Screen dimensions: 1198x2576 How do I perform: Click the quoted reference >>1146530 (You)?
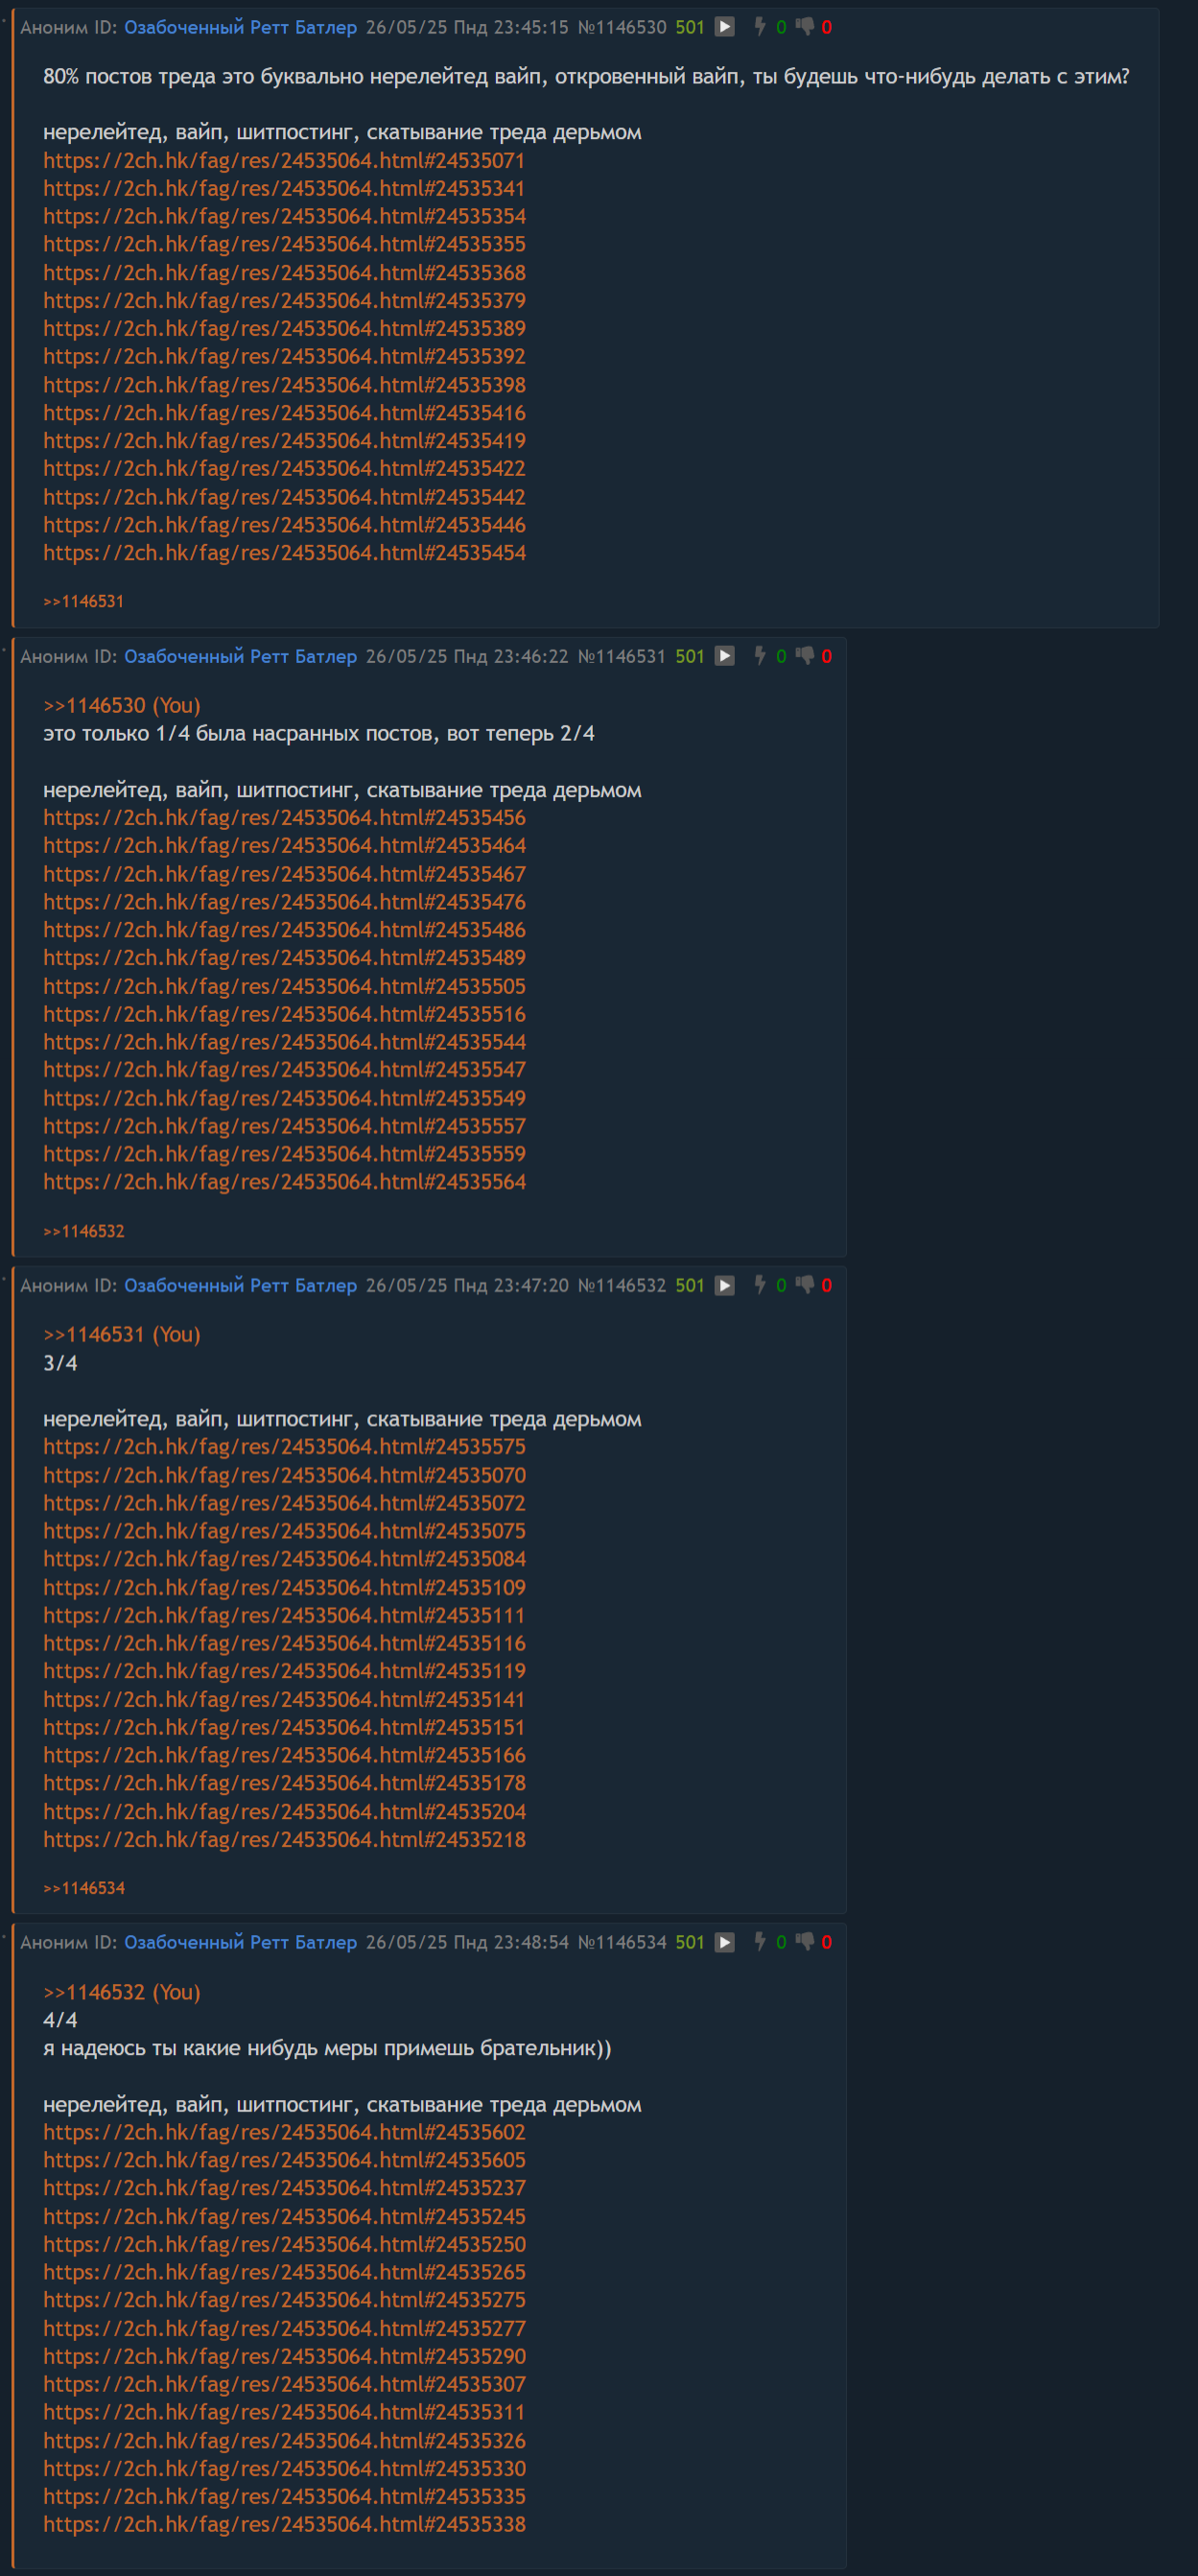pyautogui.click(x=121, y=705)
